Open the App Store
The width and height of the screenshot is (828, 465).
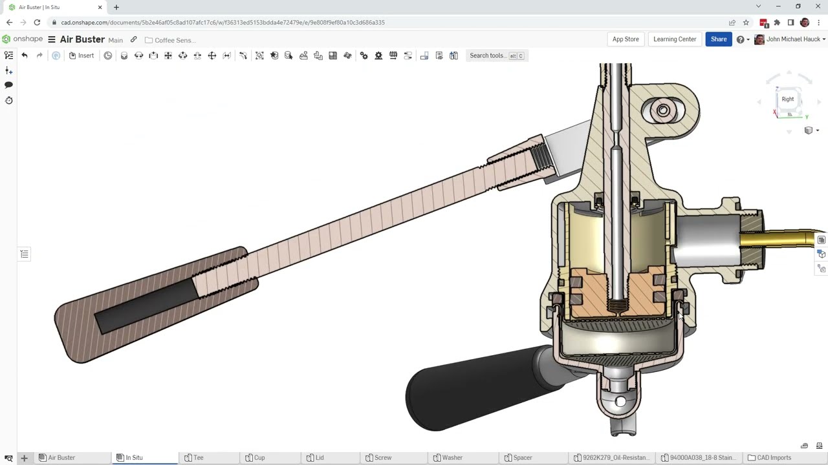tap(626, 39)
